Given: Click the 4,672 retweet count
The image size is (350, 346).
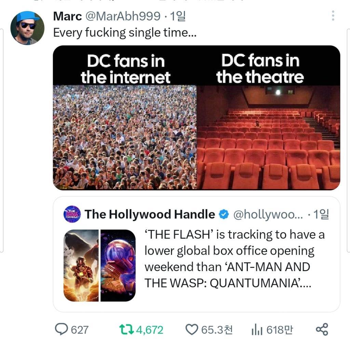Looking at the screenshot, I should pyautogui.click(x=150, y=330).
